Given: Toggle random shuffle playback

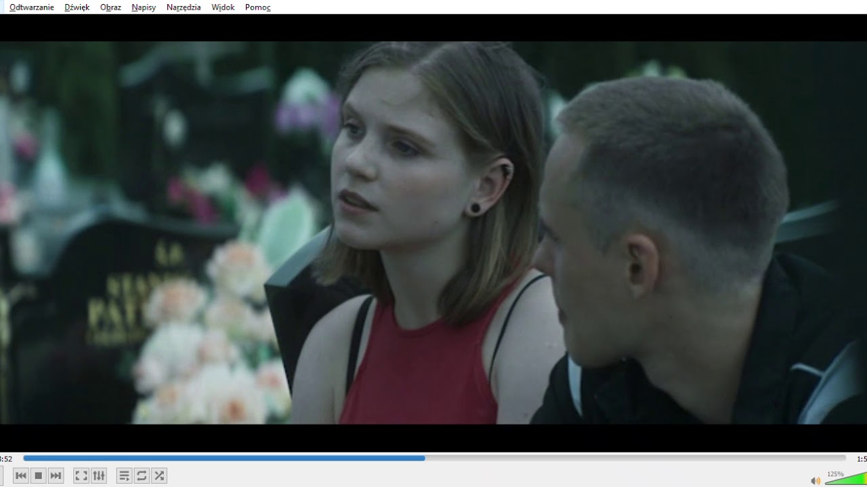Looking at the screenshot, I should point(159,476).
